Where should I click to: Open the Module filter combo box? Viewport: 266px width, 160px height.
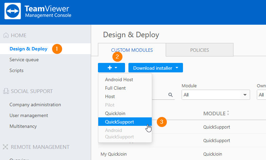(x=216, y=95)
